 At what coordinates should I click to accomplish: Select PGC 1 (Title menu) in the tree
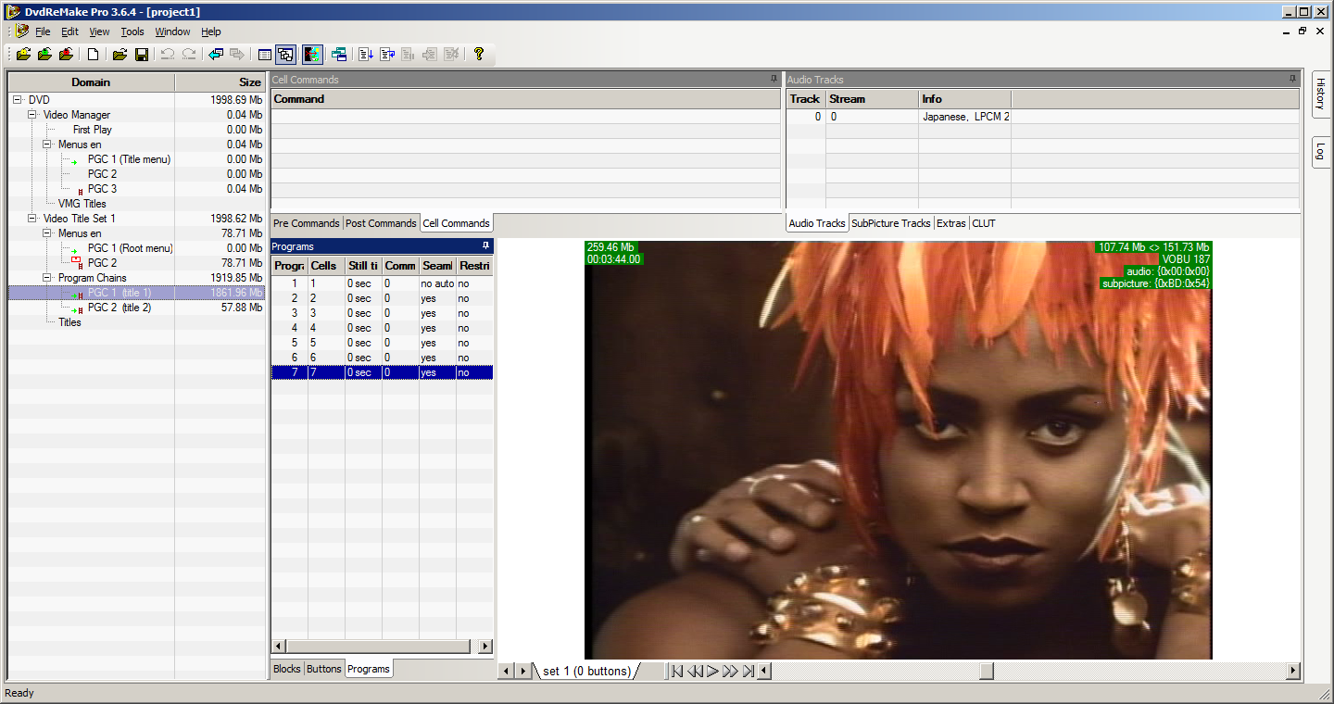coord(129,159)
